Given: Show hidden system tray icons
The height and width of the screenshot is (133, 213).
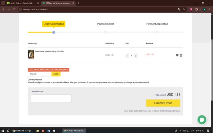Looking at the screenshot, I should 181,131.
